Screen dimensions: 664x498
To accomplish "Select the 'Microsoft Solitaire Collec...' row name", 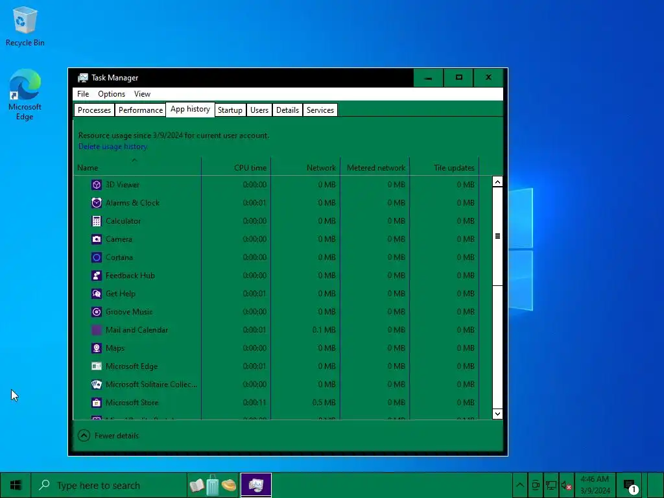I will (151, 385).
